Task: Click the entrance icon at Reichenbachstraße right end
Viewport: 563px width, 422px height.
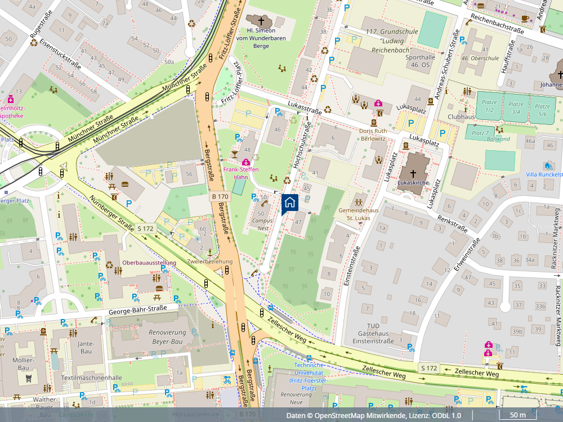Action: [543, 29]
